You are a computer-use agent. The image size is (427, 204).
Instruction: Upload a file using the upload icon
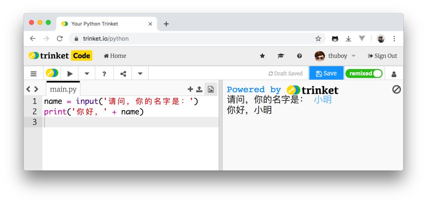(199, 90)
